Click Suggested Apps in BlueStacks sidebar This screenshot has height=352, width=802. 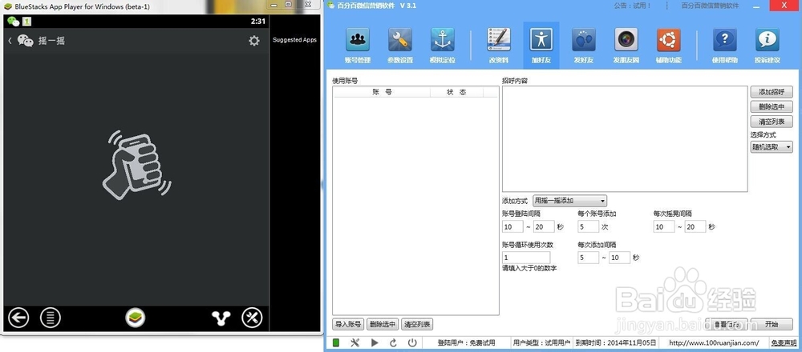click(x=294, y=40)
